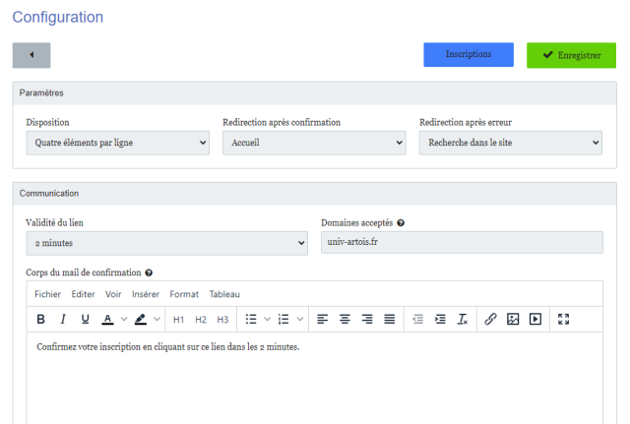Open the Insérer menu
This screenshot has width=630, height=424.
point(146,294)
